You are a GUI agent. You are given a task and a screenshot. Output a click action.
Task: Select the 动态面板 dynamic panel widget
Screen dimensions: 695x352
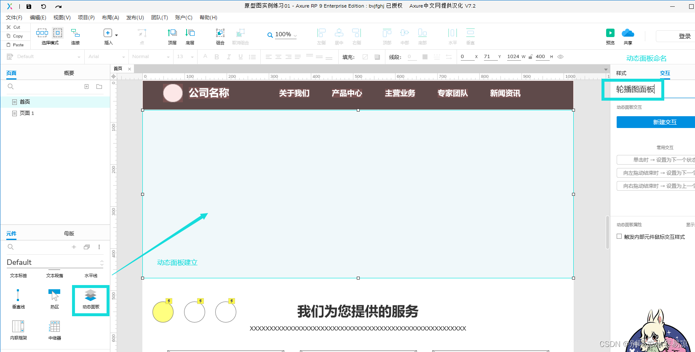tap(91, 300)
